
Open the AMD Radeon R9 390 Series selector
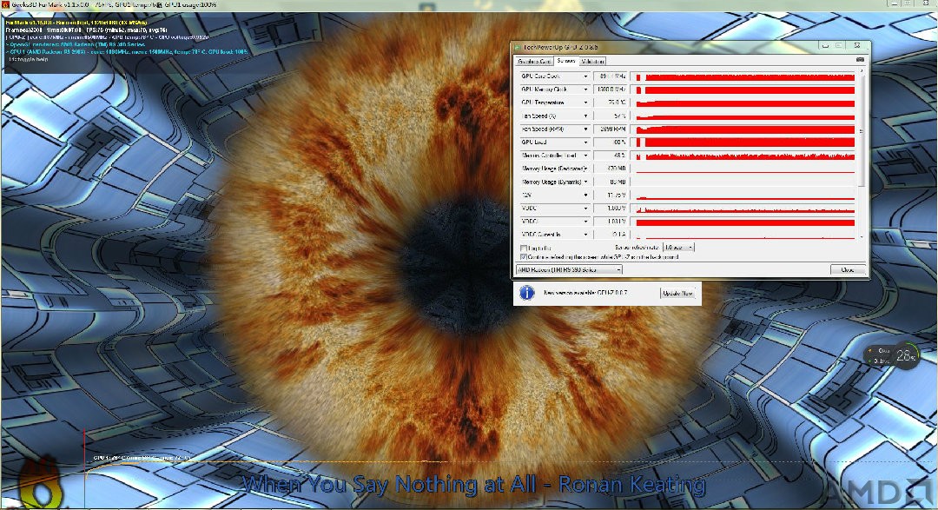pyautogui.click(x=570, y=270)
